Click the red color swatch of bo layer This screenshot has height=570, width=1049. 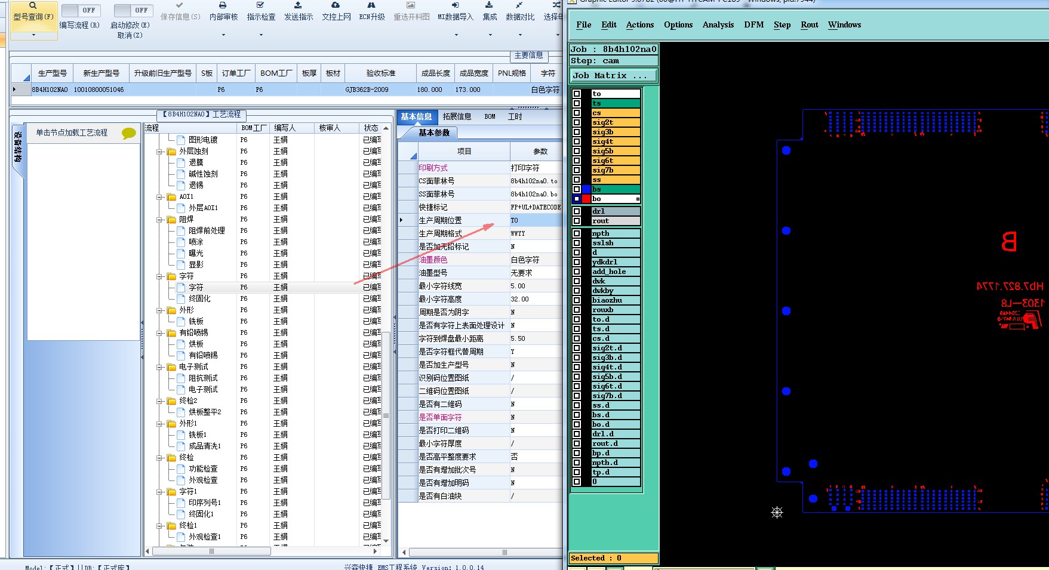click(x=586, y=199)
